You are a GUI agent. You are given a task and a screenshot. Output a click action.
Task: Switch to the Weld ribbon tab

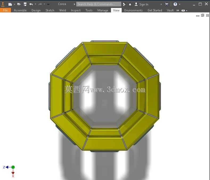pos(63,10)
